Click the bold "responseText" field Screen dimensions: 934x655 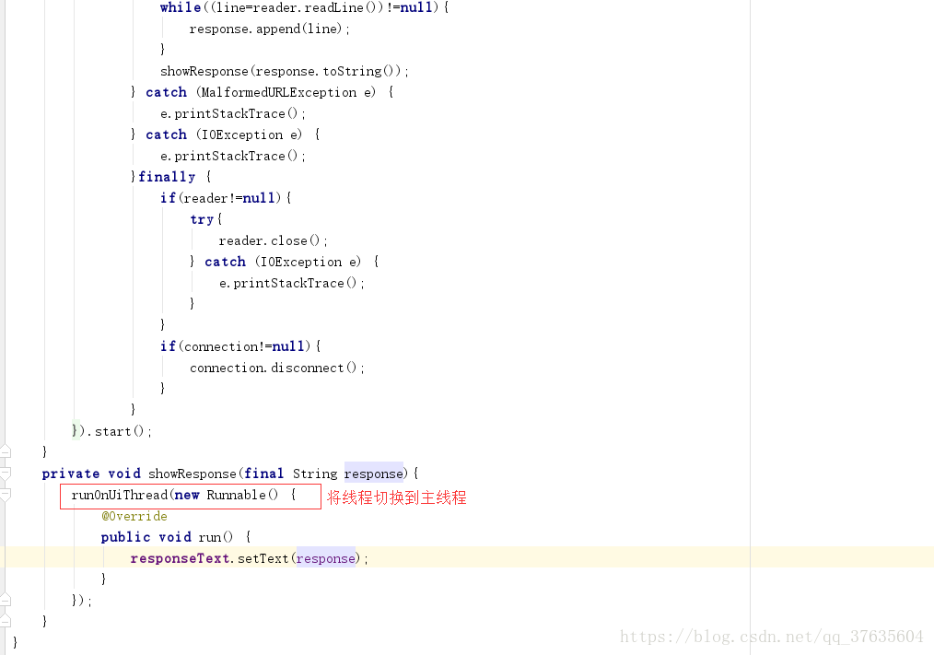point(180,558)
